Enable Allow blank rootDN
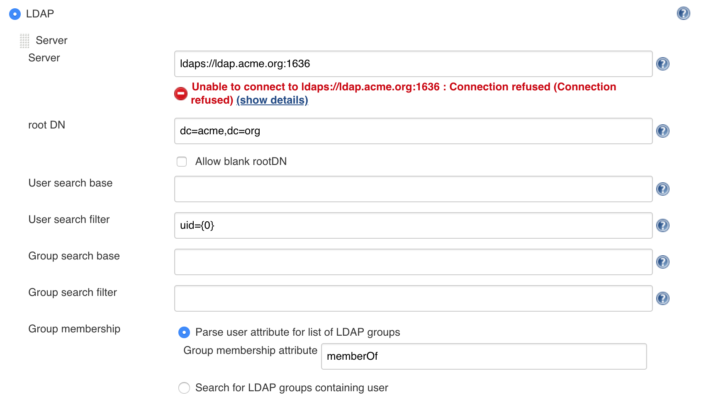Image resolution: width=701 pixels, height=402 pixels. click(x=182, y=162)
